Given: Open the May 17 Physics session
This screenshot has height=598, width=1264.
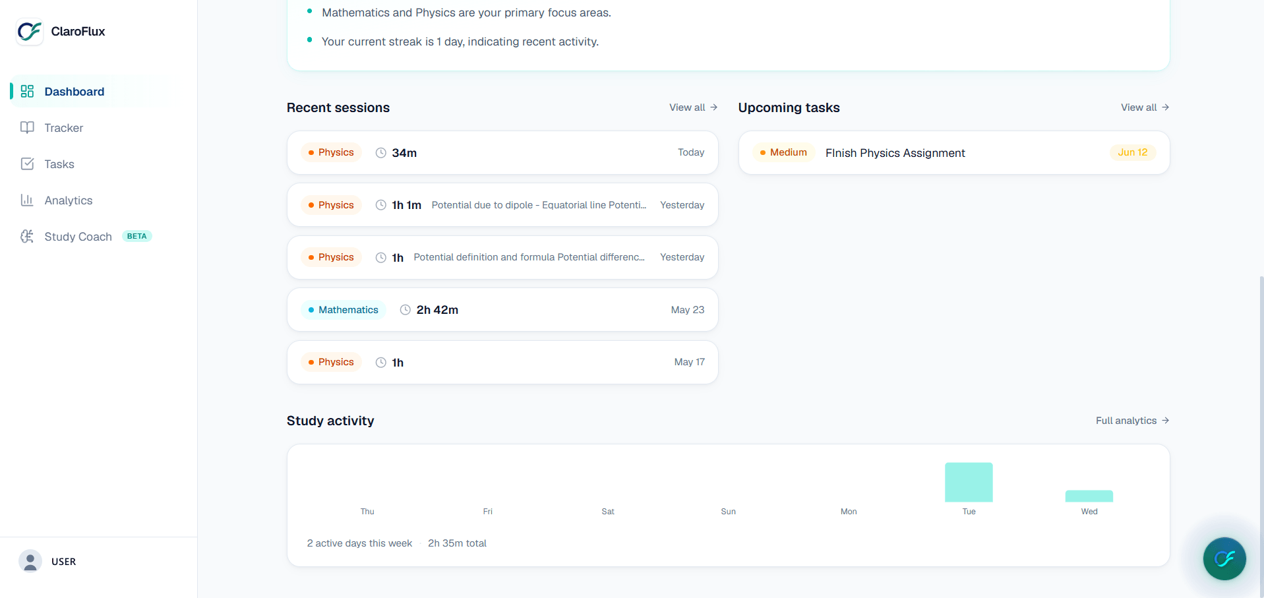Looking at the screenshot, I should [502, 362].
